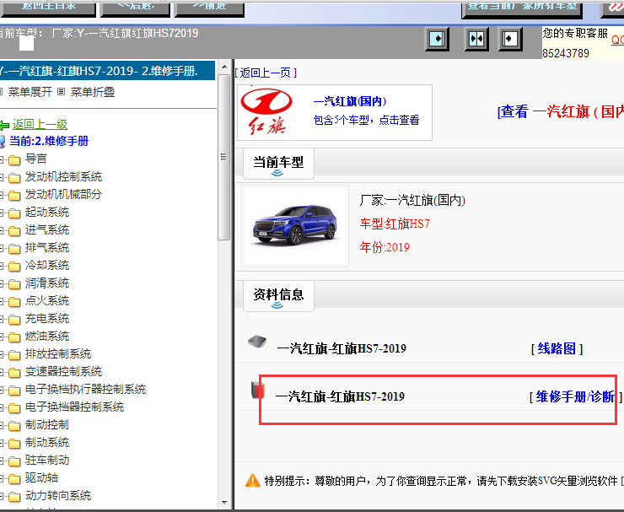Screen dimensions: 624x512
Task: Click the 返回上一页 link
Action: tap(266, 73)
